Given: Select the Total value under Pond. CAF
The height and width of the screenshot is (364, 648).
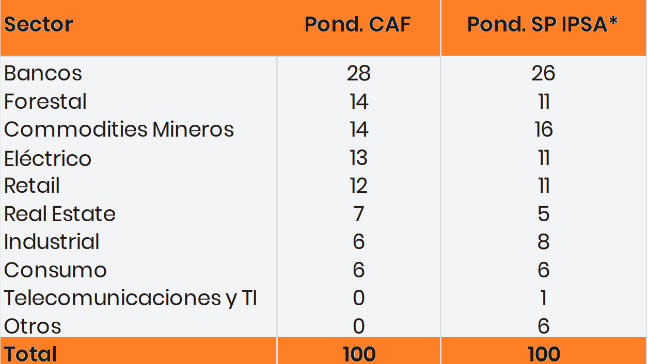Looking at the screenshot, I should pyautogui.click(x=359, y=354).
